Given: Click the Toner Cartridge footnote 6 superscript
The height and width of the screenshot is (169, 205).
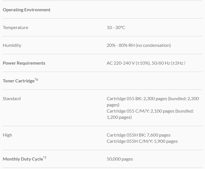Looking at the screenshot, I should pyautogui.click(x=36, y=80).
